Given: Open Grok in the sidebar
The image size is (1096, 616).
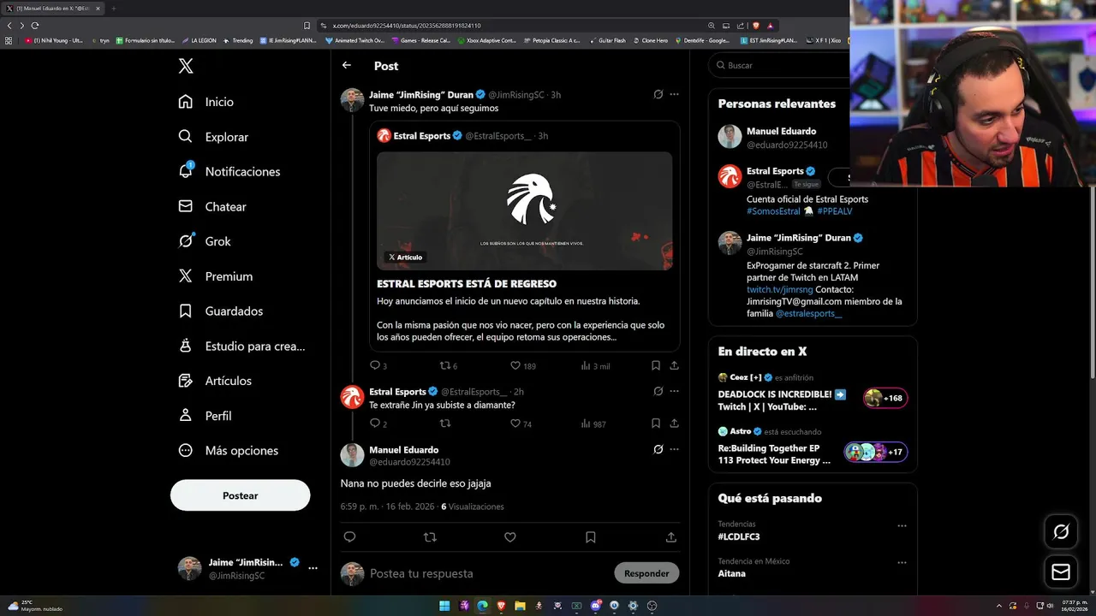Looking at the screenshot, I should click(205, 241).
